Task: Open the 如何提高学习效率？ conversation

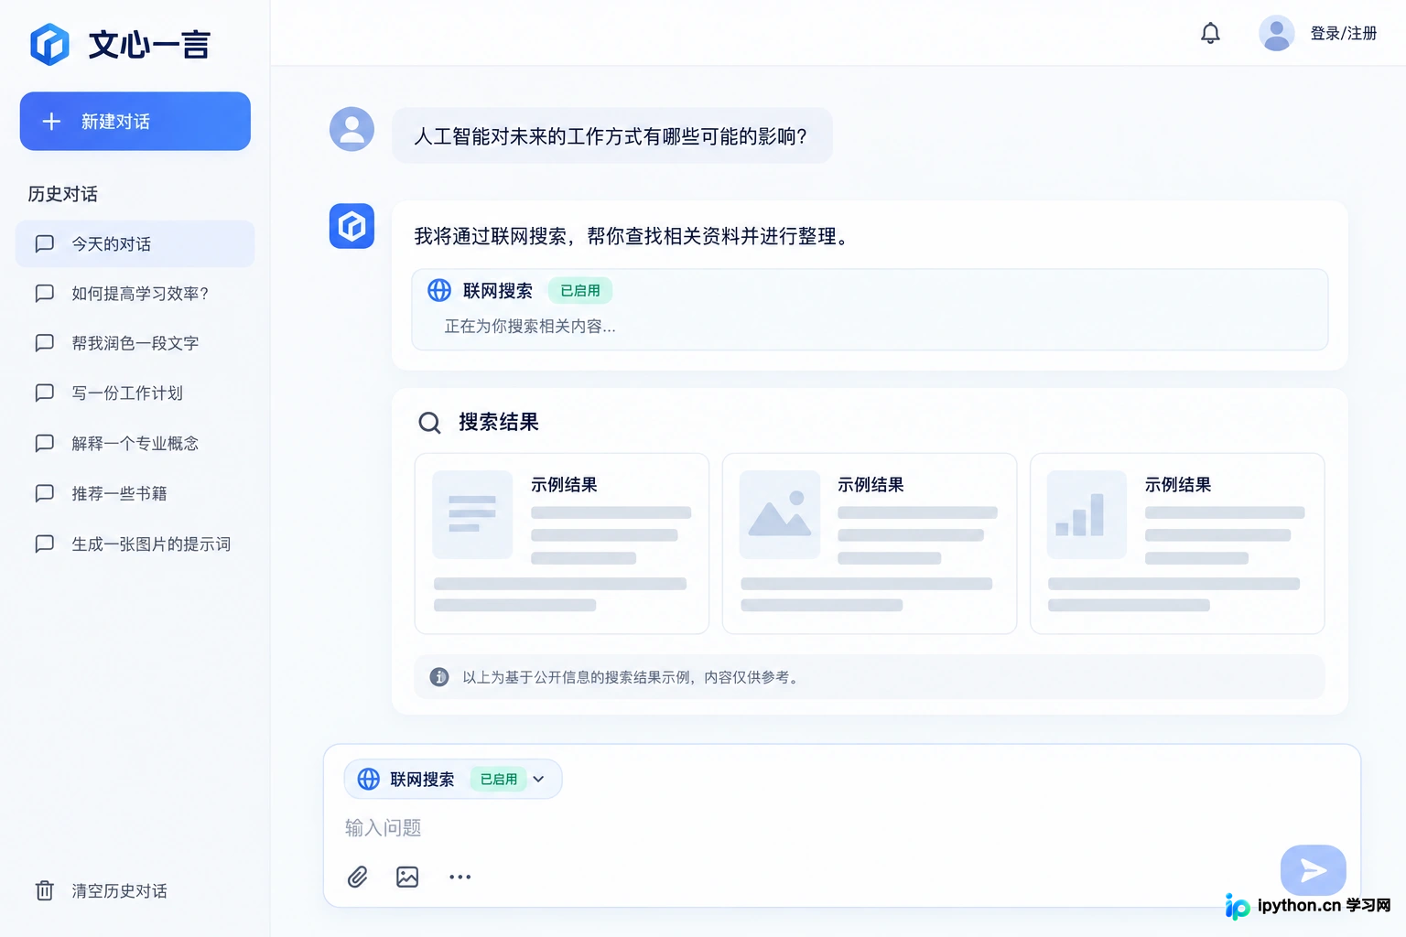Action: click(135, 293)
